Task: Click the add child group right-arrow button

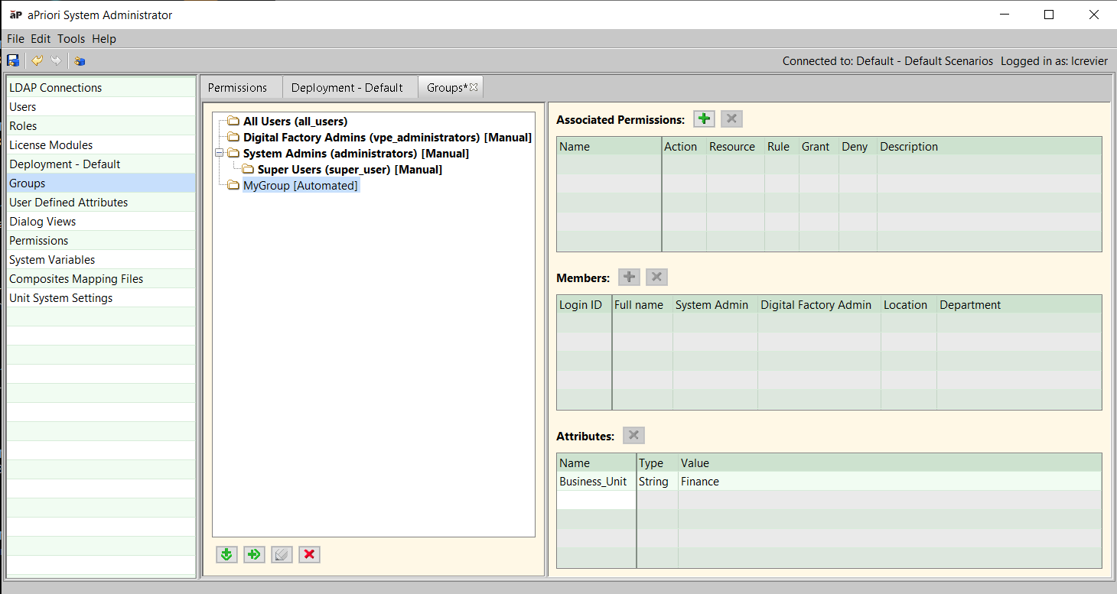Action: [x=254, y=554]
